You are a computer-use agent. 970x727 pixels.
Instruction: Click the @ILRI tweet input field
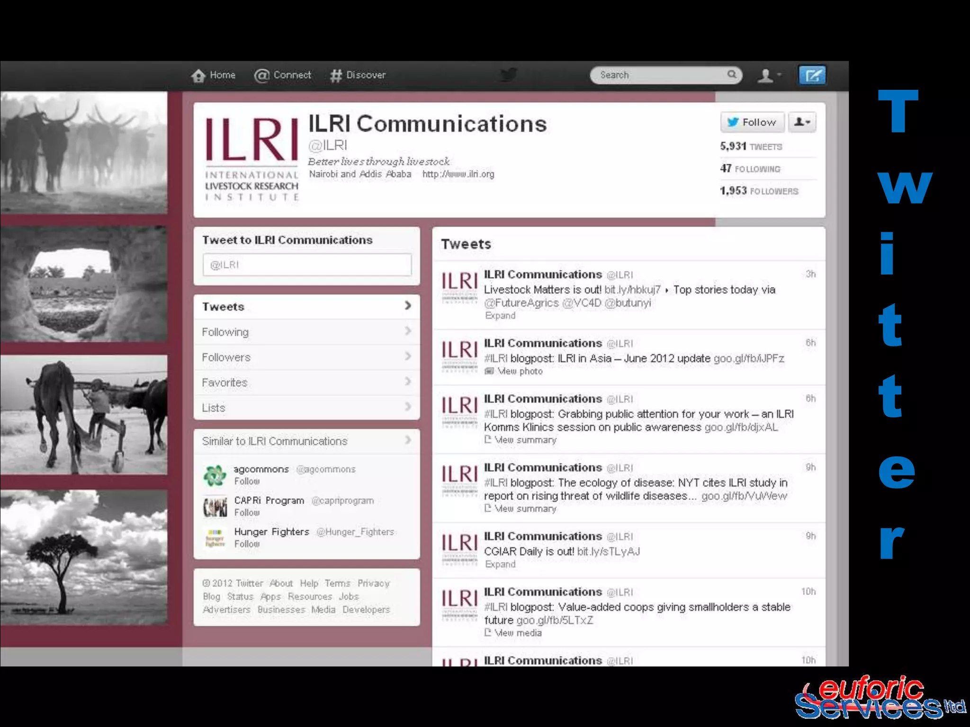307,265
